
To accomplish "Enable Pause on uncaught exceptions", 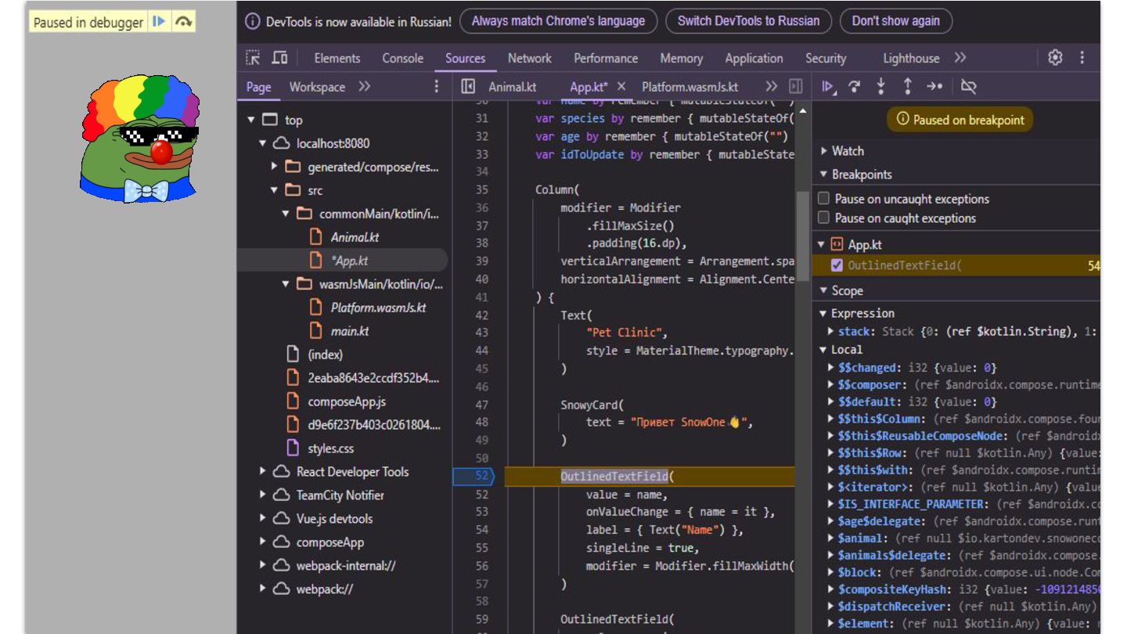I will pos(823,199).
